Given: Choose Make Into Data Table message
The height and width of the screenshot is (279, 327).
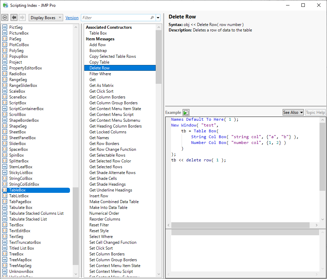Looking at the screenshot, I should click(108, 208).
